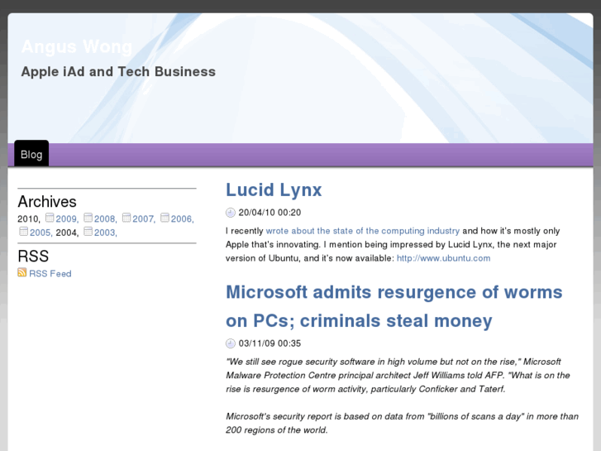The width and height of the screenshot is (601, 451).
Task: Open the 2003 archive link
Action: pos(106,233)
